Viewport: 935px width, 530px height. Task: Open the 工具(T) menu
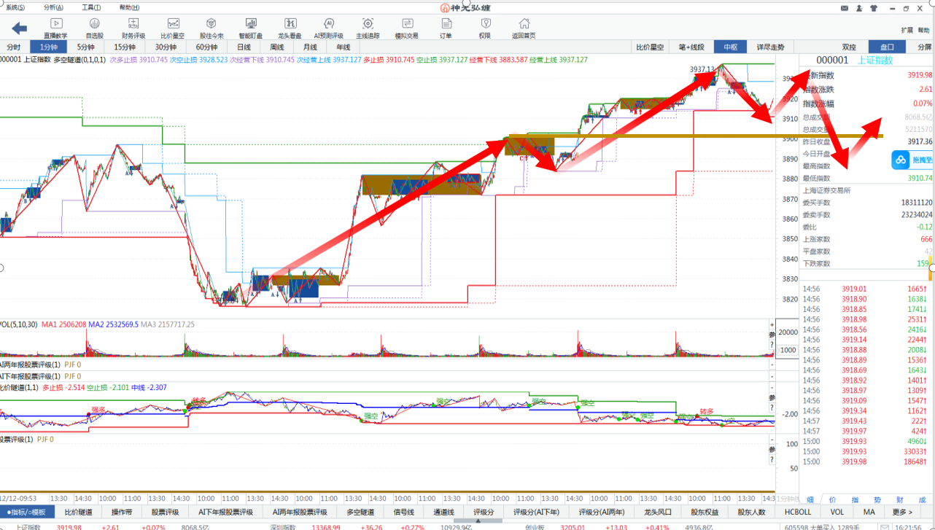91,7
